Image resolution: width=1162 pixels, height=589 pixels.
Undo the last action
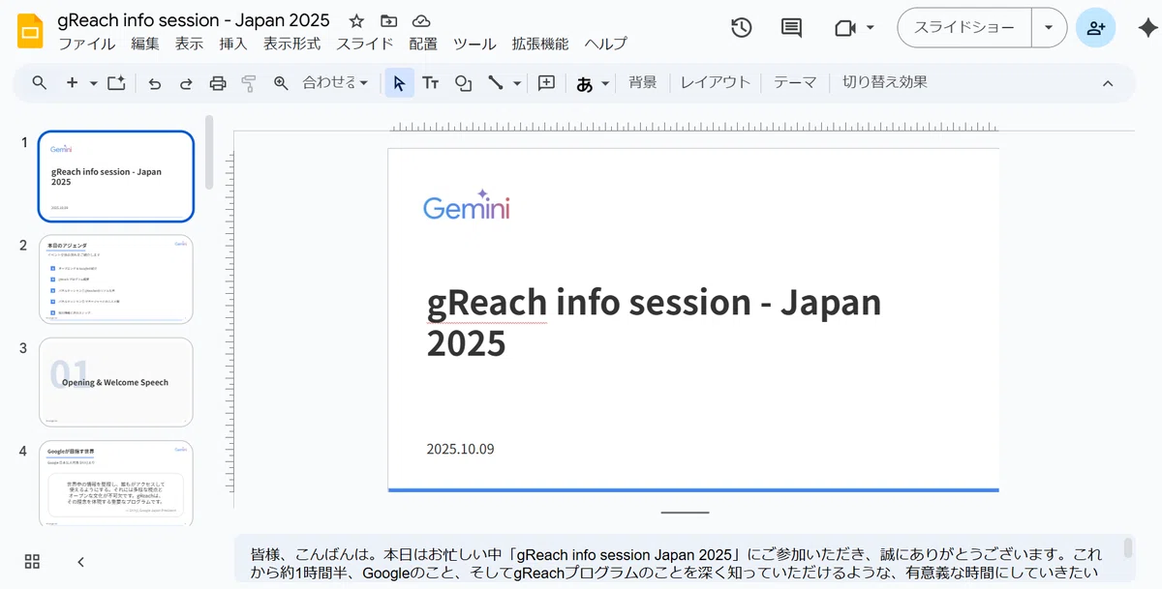154,83
